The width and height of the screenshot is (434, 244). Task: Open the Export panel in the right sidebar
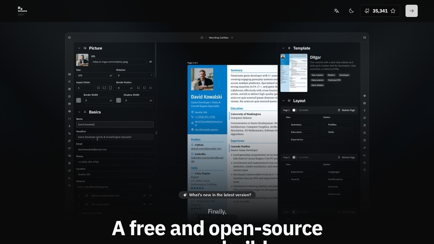tap(364, 162)
